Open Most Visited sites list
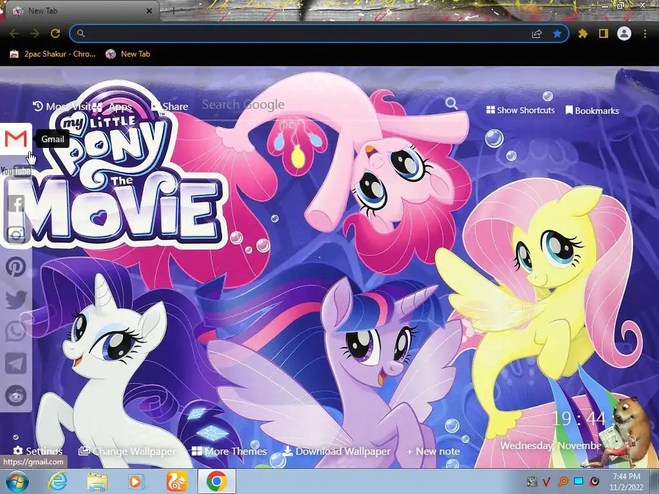Image resolution: width=659 pixels, height=494 pixels. [62, 106]
